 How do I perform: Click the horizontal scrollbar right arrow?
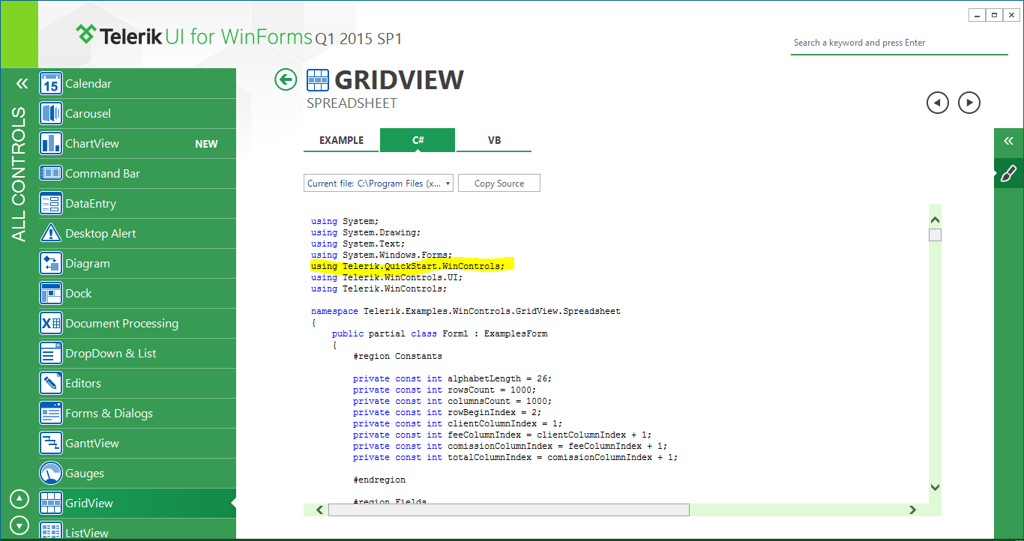click(912, 510)
